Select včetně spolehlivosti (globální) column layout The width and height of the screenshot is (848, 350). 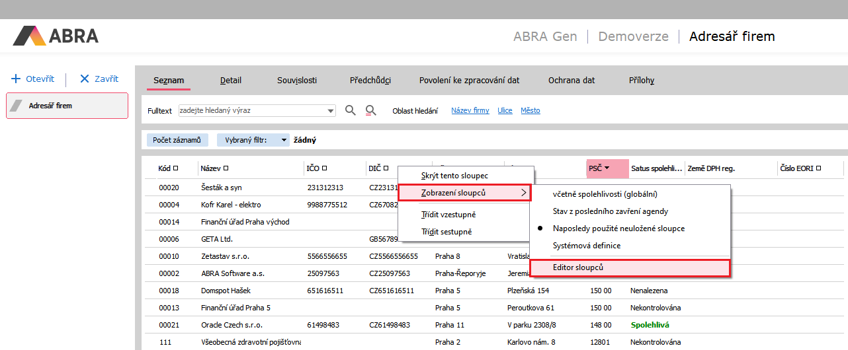pyautogui.click(x=605, y=194)
